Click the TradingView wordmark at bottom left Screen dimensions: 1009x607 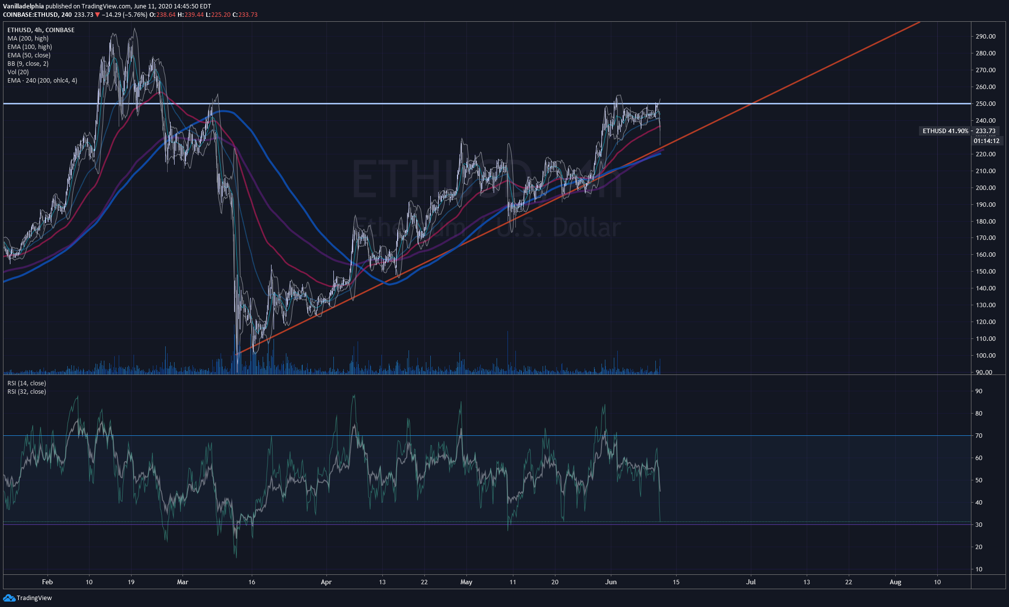point(34,598)
